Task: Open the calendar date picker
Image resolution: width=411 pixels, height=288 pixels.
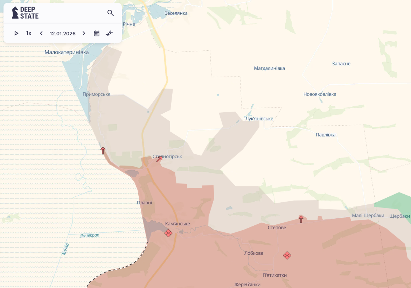Action: click(97, 33)
